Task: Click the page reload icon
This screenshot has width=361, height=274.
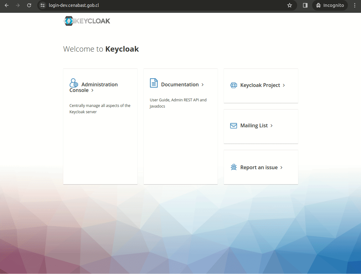Action: [29, 5]
